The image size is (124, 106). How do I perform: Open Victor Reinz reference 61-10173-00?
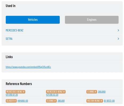(109, 101)
